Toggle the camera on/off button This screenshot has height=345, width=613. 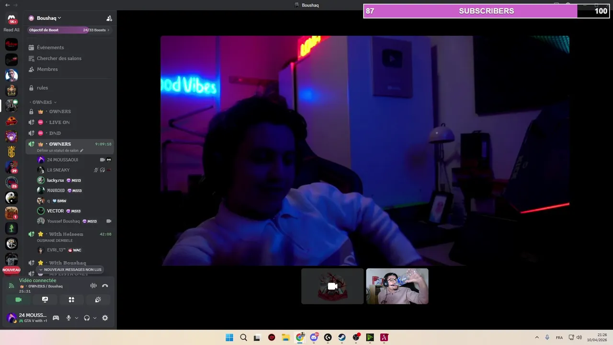click(x=18, y=299)
